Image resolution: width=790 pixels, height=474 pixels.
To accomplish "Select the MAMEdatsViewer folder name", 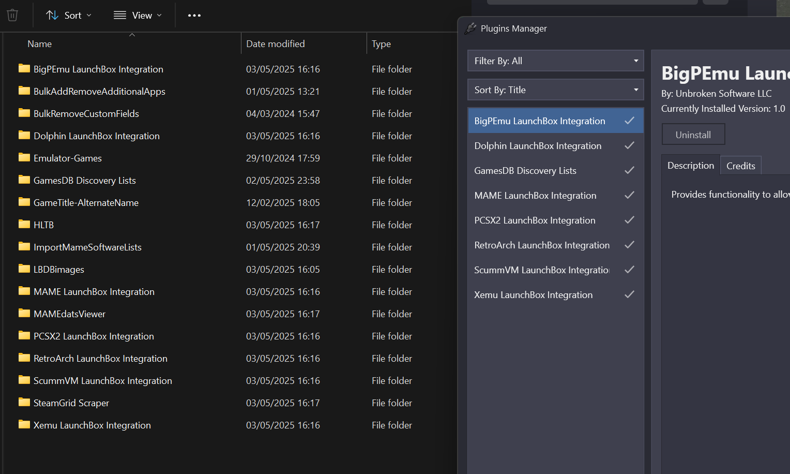I will 69,314.
